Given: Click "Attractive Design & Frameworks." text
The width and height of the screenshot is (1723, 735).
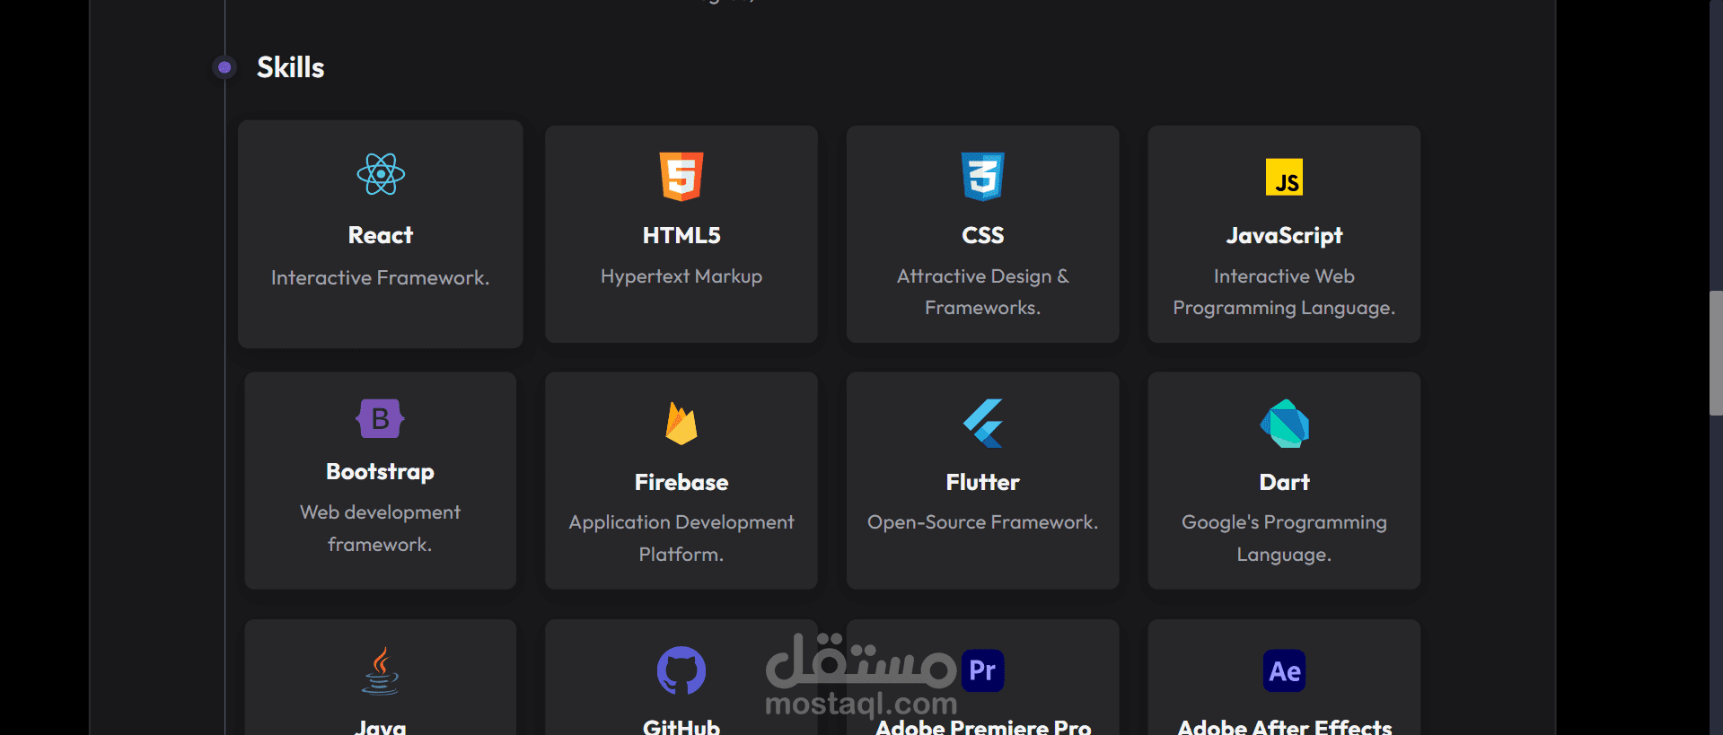Looking at the screenshot, I should pyautogui.click(x=982, y=292).
